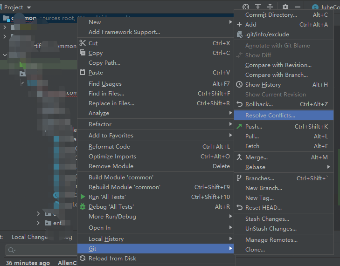Select Resolve Conflicts... in Git menu
Screen dimensions: 340x266
pos(284,115)
